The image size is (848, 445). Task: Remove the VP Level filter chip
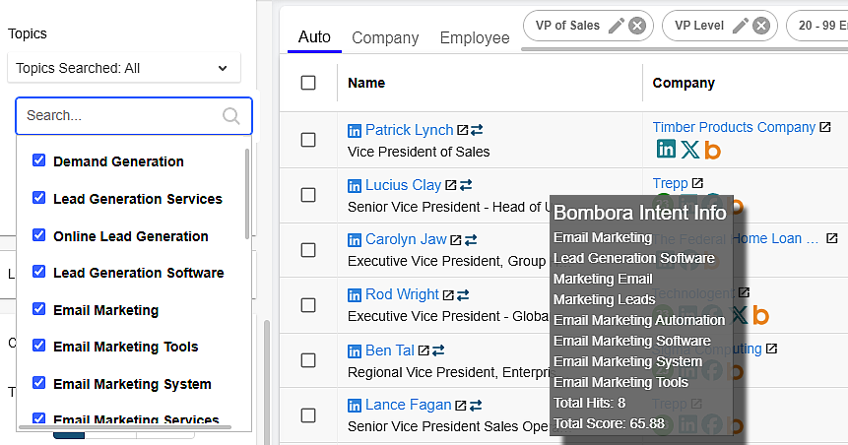coord(761,26)
